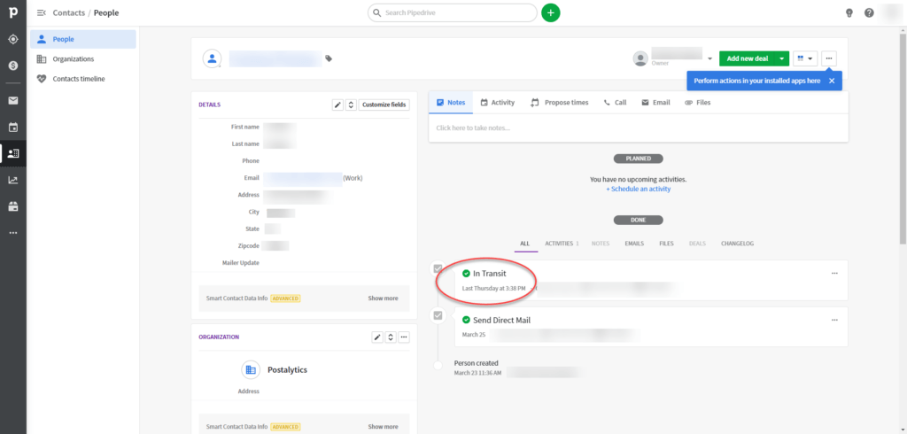Filter history by FILES

coord(666,244)
